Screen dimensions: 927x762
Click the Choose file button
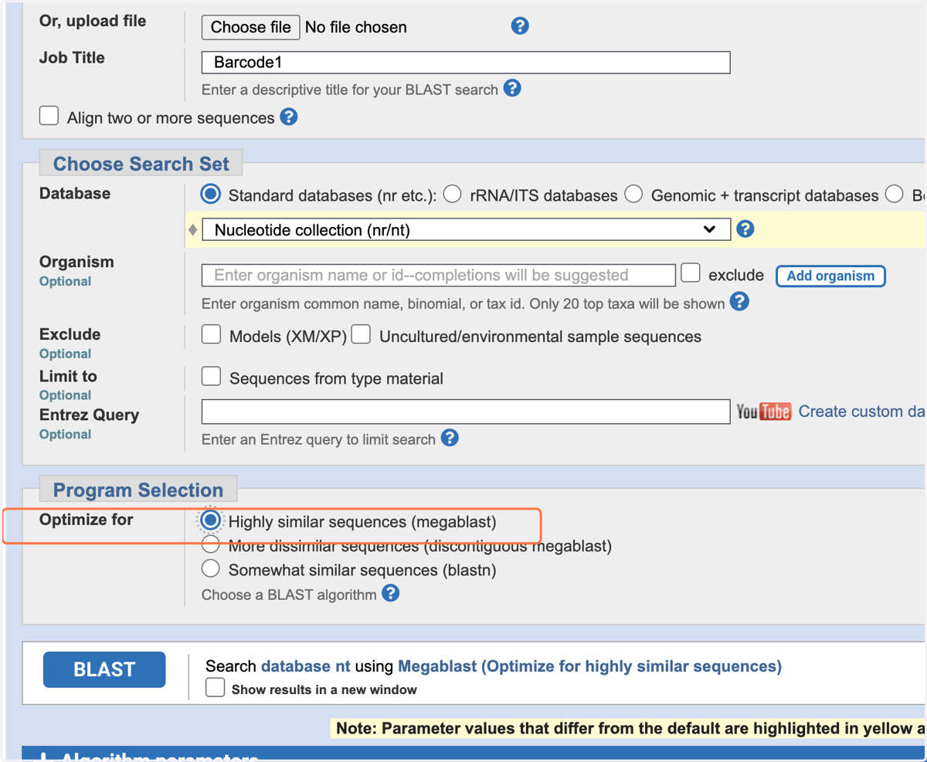pos(250,27)
